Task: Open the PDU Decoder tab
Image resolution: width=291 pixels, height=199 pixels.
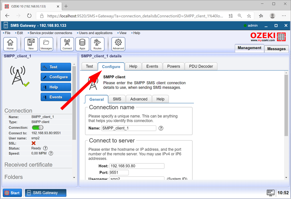Action: coord(201,66)
